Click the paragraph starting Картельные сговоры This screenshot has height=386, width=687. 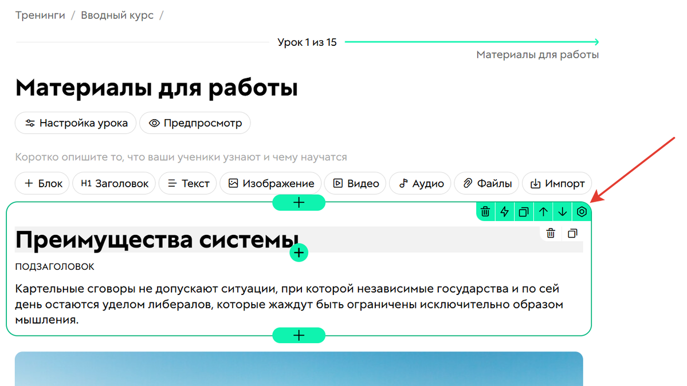[289, 304]
